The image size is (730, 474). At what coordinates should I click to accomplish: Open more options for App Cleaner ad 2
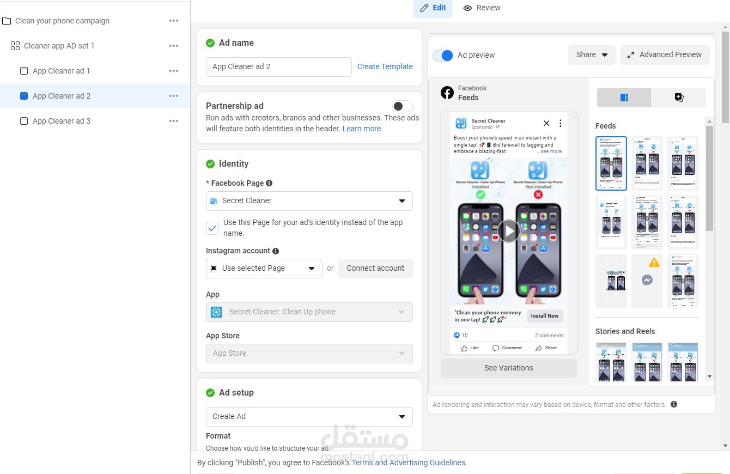pos(174,96)
